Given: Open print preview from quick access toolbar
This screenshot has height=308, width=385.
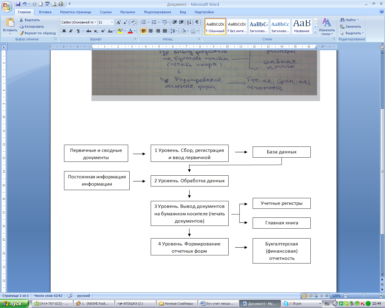Looking at the screenshot, I should 54,4.
